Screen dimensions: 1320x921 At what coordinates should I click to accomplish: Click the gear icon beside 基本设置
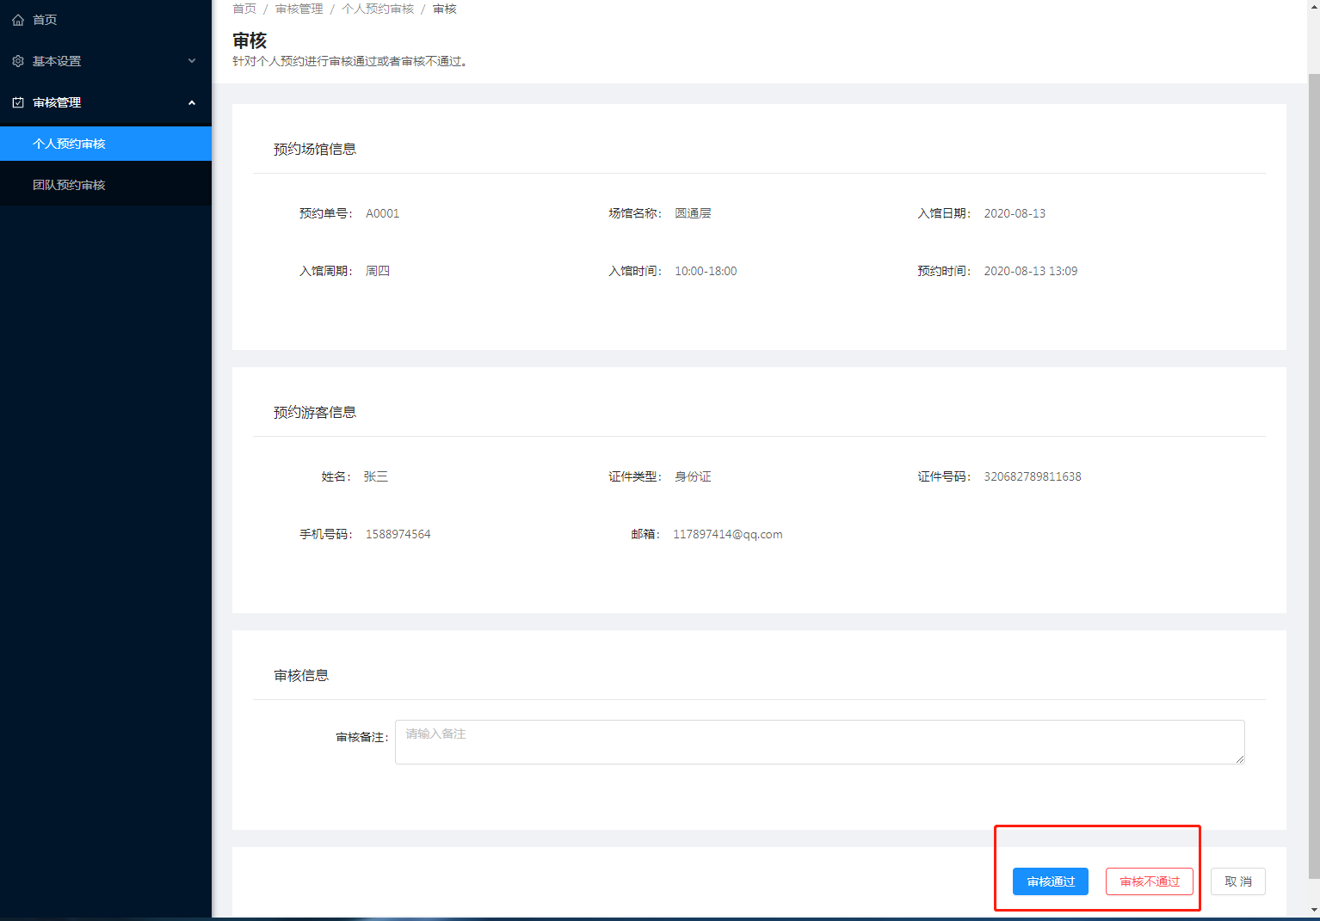(18, 61)
